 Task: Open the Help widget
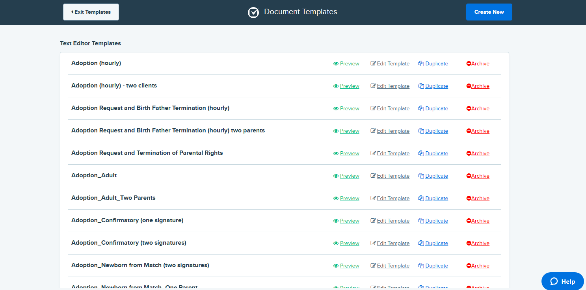point(563,281)
